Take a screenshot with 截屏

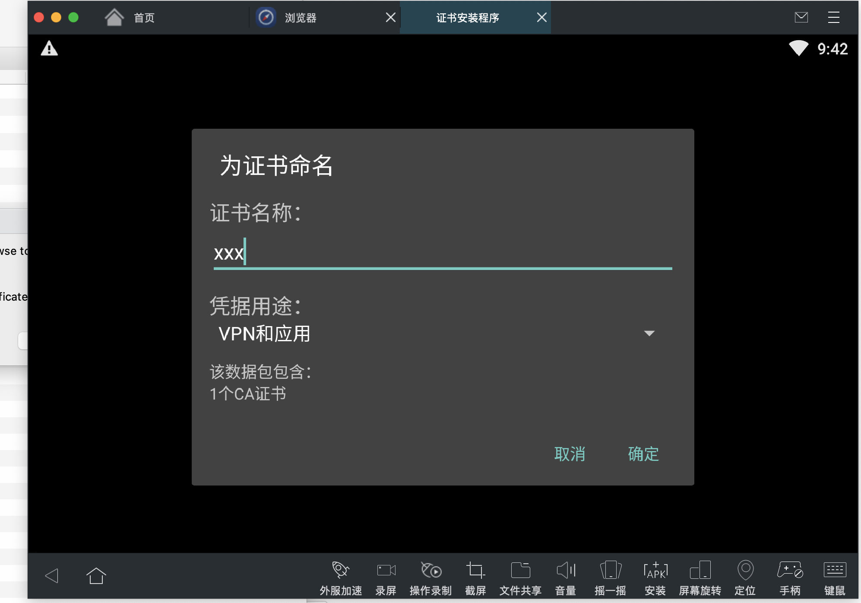click(475, 570)
